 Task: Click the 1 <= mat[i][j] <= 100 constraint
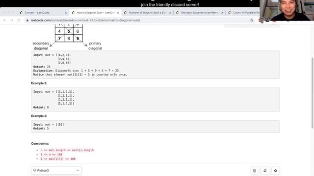tap(58, 159)
